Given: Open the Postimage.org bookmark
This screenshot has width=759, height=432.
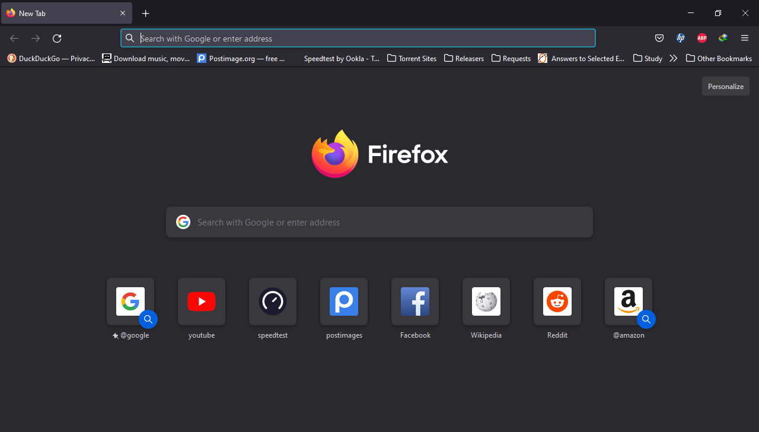Looking at the screenshot, I should [241, 58].
